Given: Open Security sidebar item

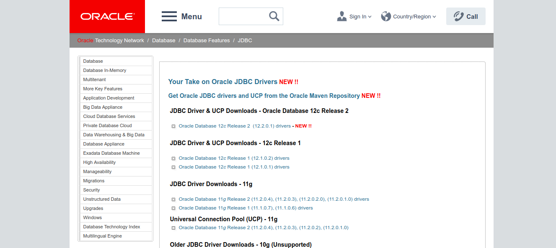Looking at the screenshot, I should (x=116, y=190).
